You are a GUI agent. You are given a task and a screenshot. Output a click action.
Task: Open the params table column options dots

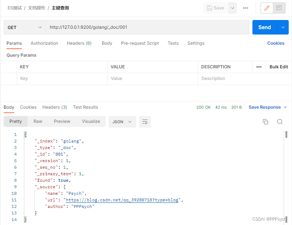[259, 67]
